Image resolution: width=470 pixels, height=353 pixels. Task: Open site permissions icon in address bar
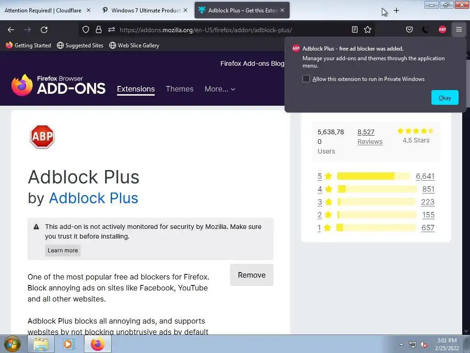tap(112, 29)
